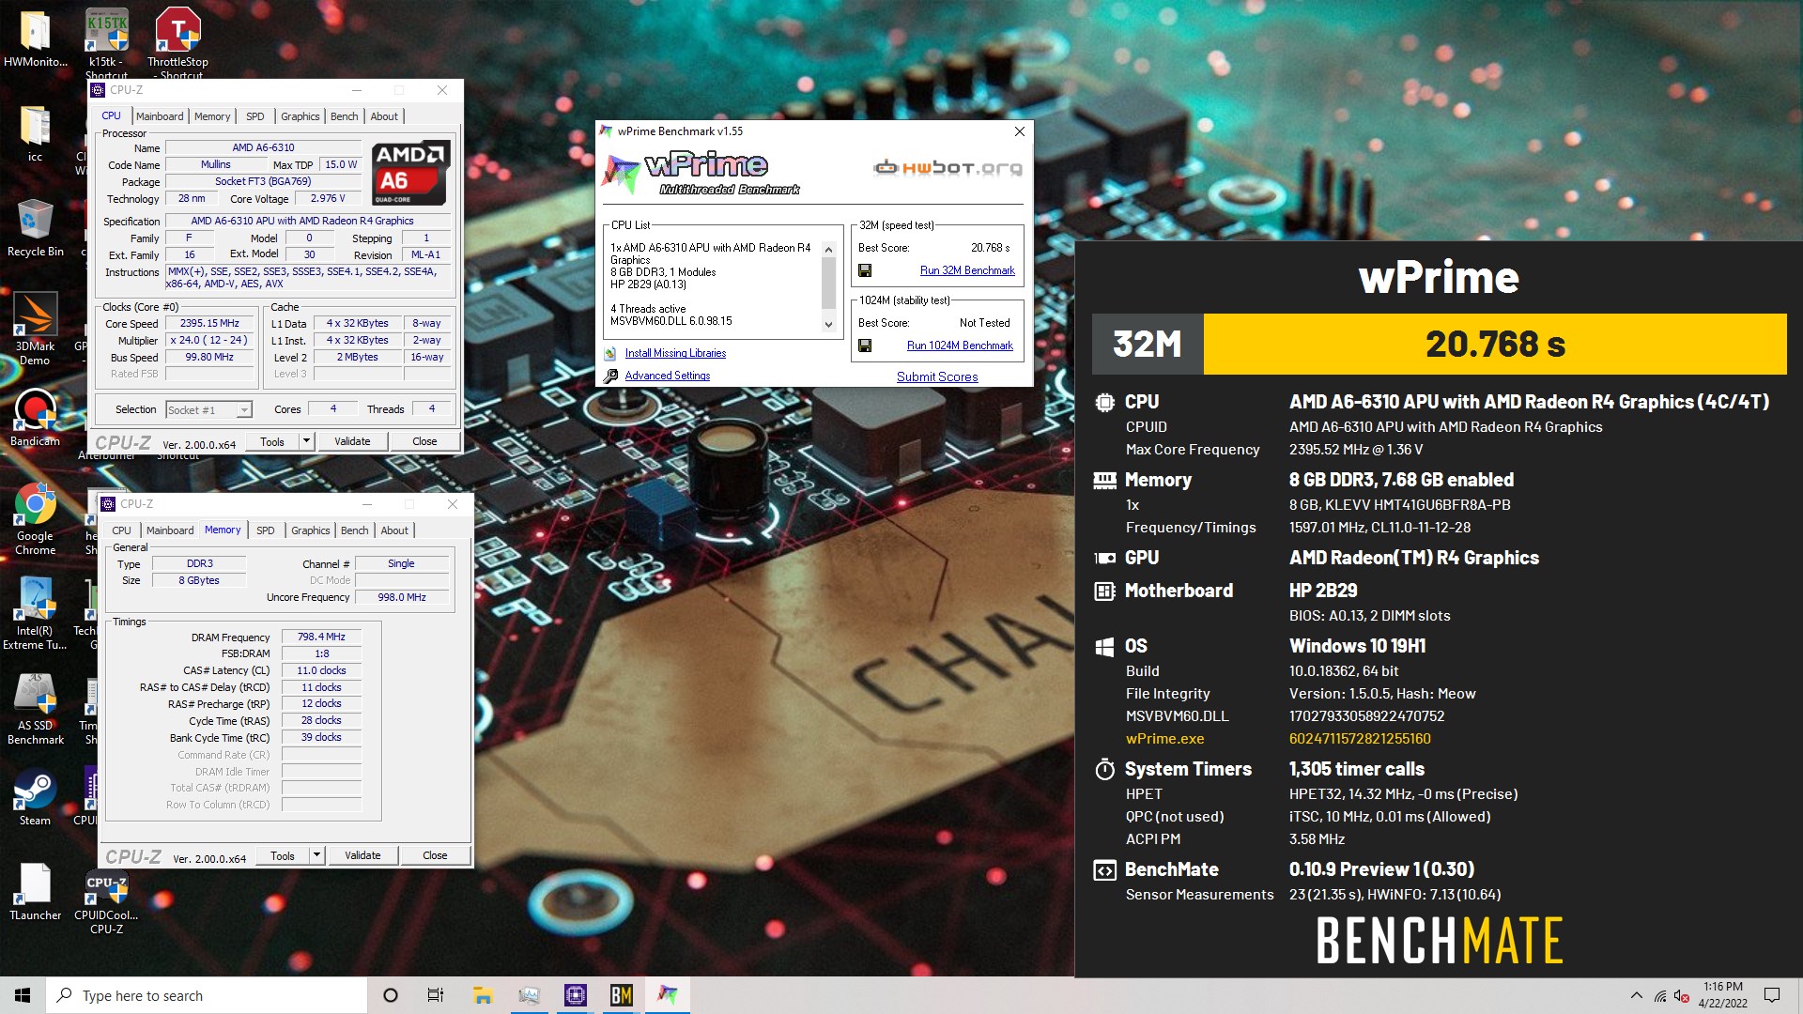Image resolution: width=1803 pixels, height=1014 pixels.
Task: Open Windows Start menu
Action: [x=23, y=995]
